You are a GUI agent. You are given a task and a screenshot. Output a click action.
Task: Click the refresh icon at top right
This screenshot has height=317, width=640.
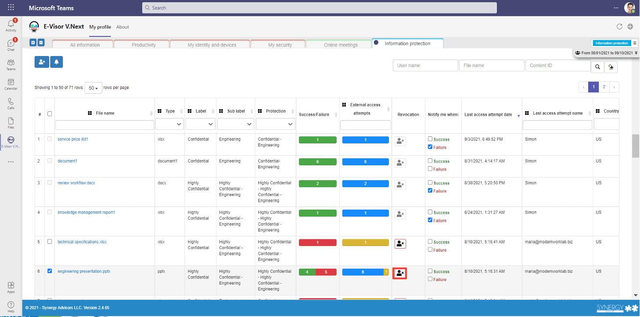coord(619,27)
